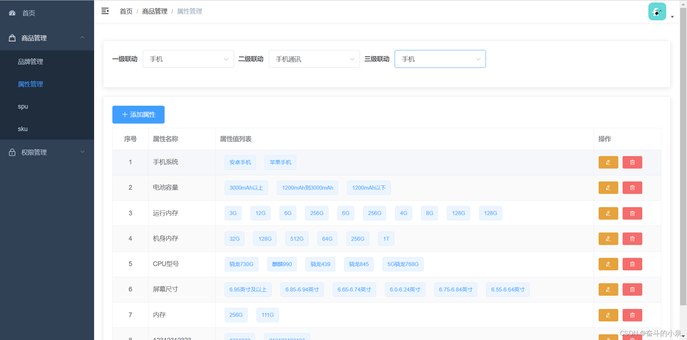Click the 苹果手机 tag
The width and height of the screenshot is (687, 340).
click(281, 162)
